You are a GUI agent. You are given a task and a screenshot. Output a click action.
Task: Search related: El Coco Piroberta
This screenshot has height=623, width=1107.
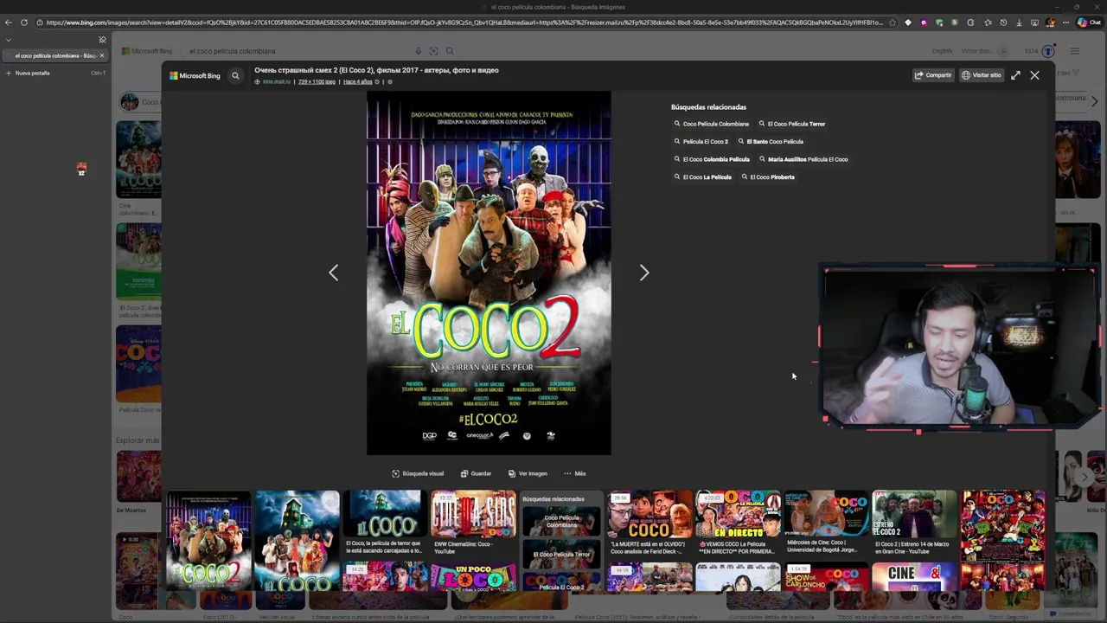point(767,177)
